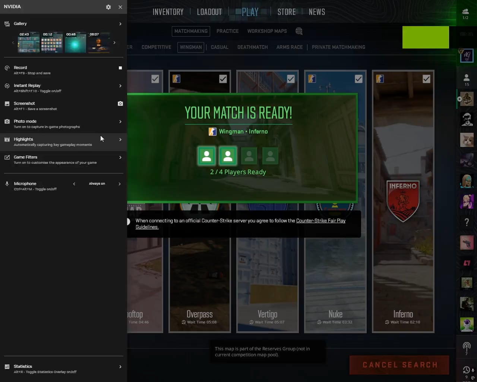The image size is (477, 382).
Task: Click the Gallery icon
Action: pos(7,24)
